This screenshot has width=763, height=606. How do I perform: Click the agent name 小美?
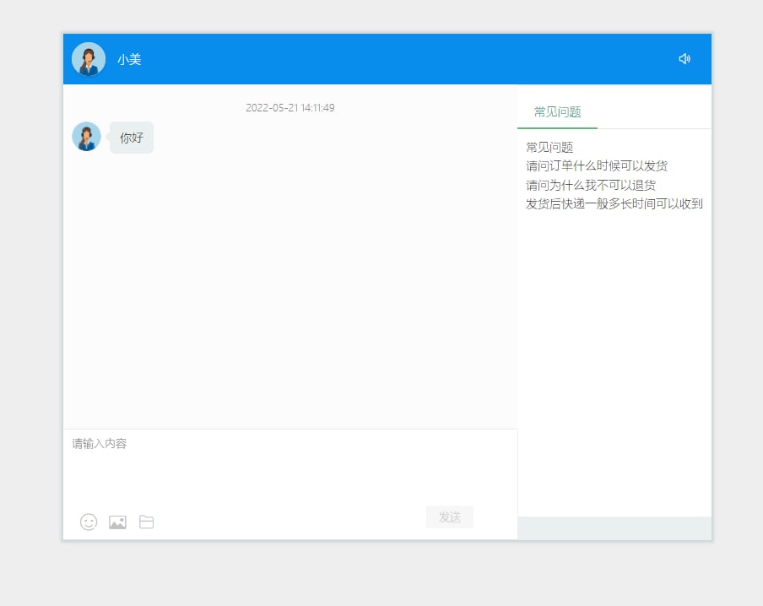click(x=130, y=59)
